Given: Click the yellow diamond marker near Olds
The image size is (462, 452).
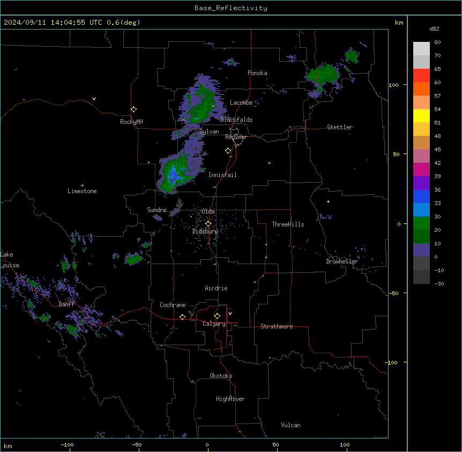Looking at the screenshot, I should point(208,224).
